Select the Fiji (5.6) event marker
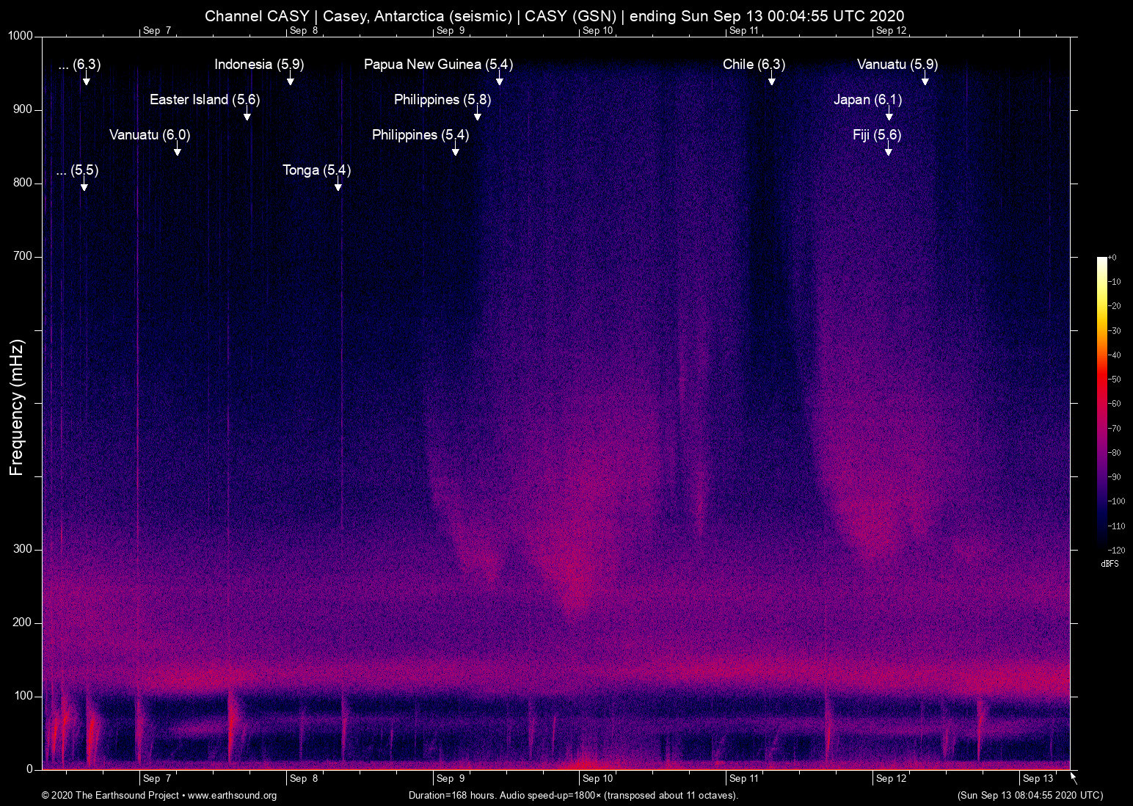Image resolution: width=1133 pixels, height=806 pixels. 888,152
